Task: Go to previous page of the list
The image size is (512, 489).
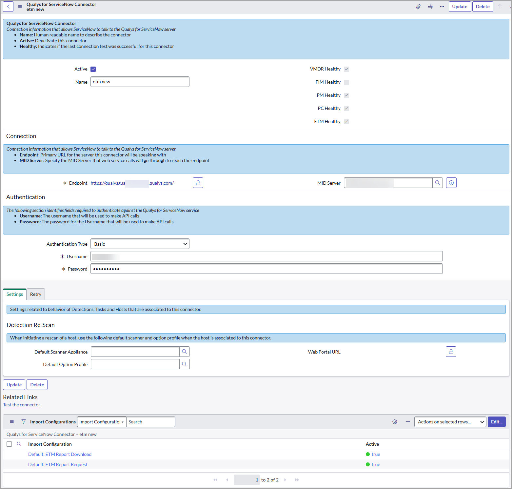Action: point(227,480)
